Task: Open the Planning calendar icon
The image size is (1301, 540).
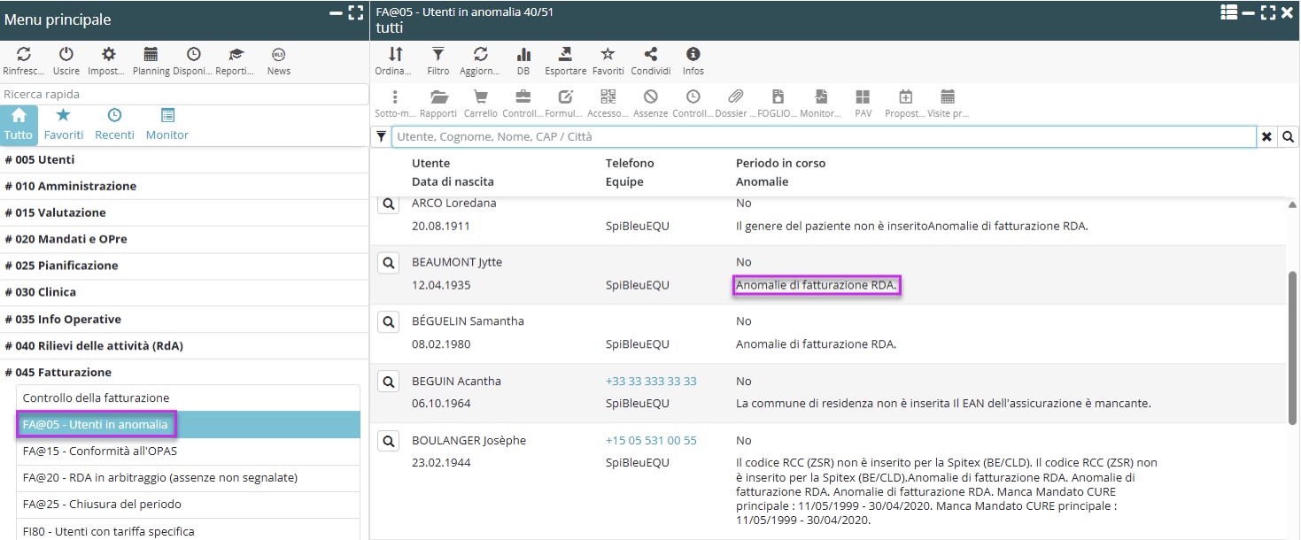Action: 151,55
